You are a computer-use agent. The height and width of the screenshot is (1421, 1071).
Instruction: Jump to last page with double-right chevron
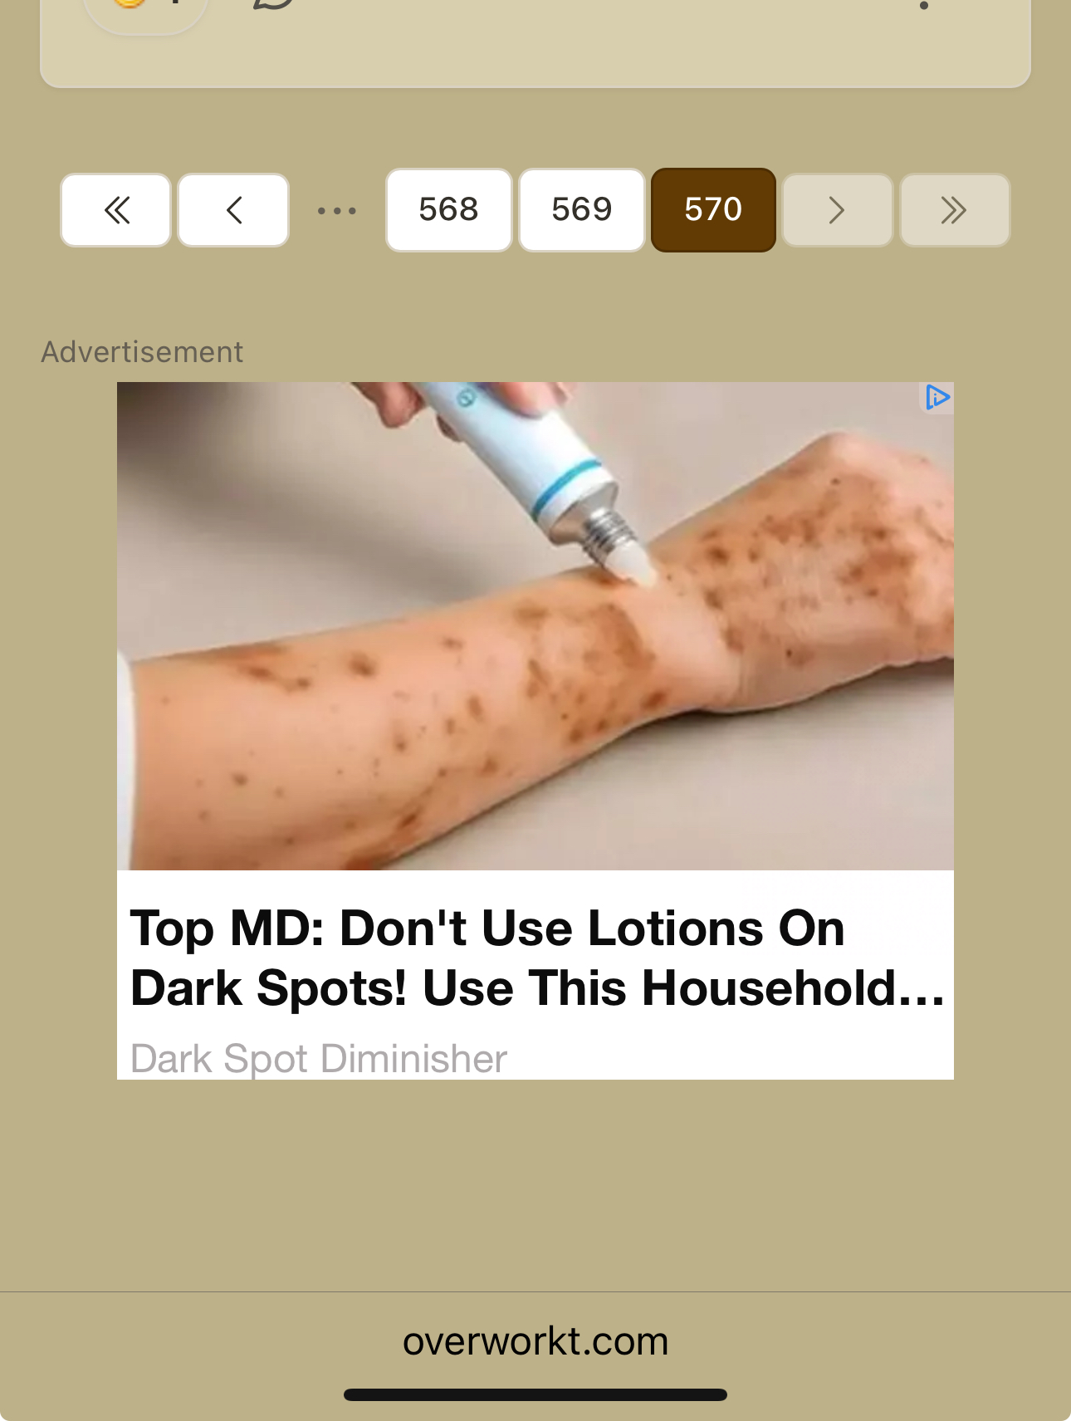[x=955, y=210]
